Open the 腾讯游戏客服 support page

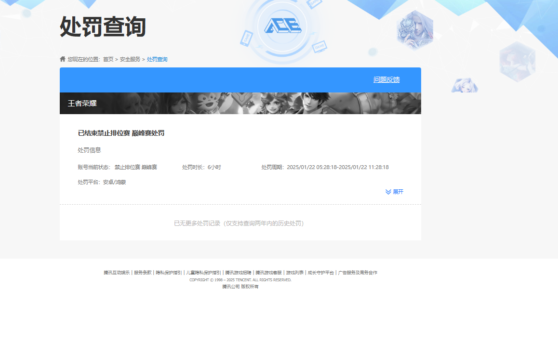tap(269, 272)
